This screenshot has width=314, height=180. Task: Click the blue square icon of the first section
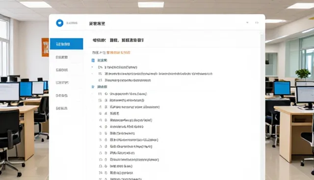(93, 60)
